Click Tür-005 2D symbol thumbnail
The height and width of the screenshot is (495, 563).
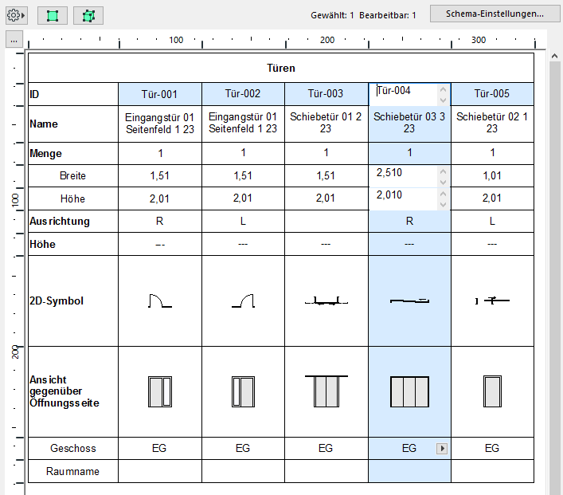pos(492,301)
